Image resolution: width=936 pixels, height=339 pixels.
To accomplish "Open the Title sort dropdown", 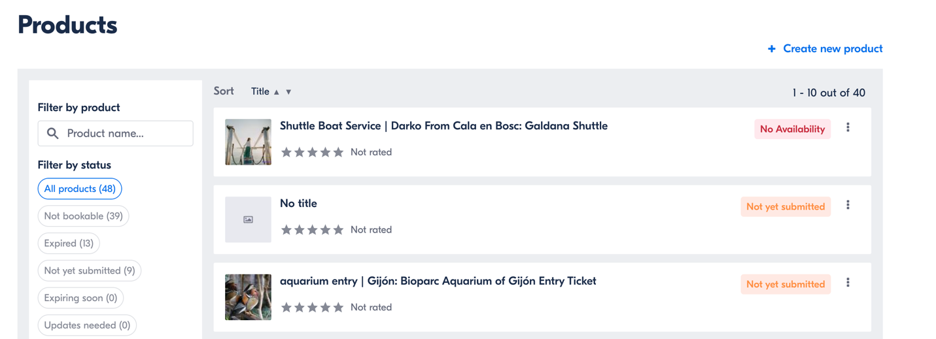I will point(260,91).
